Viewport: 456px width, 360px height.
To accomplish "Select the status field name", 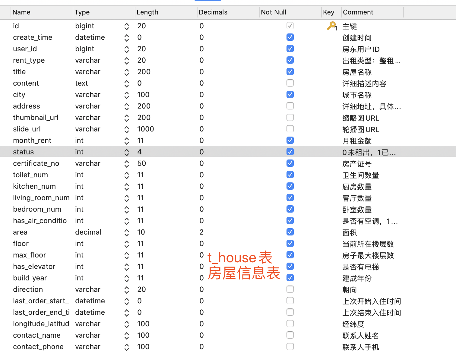I will (x=24, y=152).
